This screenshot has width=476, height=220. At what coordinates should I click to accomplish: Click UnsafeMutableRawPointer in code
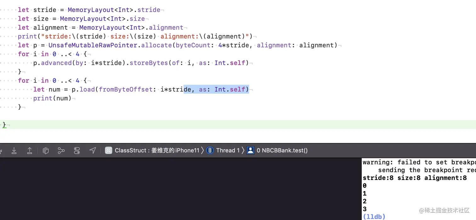pyautogui.click(x=93, y=45)
